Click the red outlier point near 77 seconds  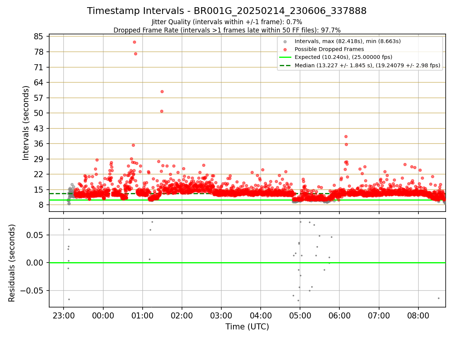[x=135, y=54]
